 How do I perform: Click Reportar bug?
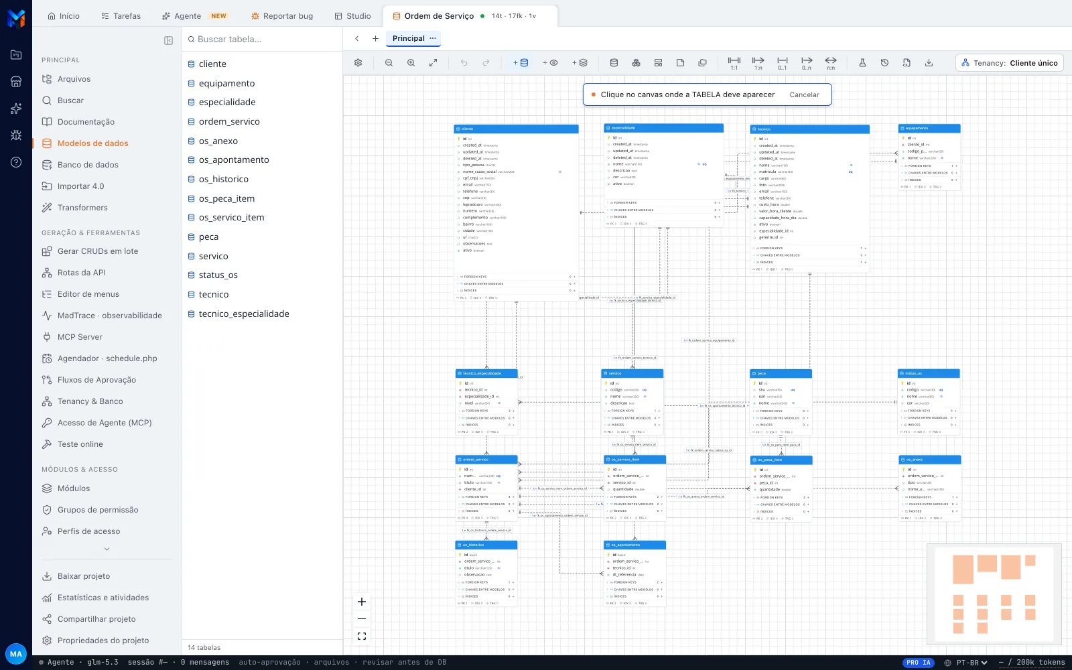[282, 16]
